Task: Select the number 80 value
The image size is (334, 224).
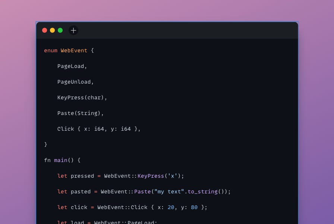Action: pos(193,207)
